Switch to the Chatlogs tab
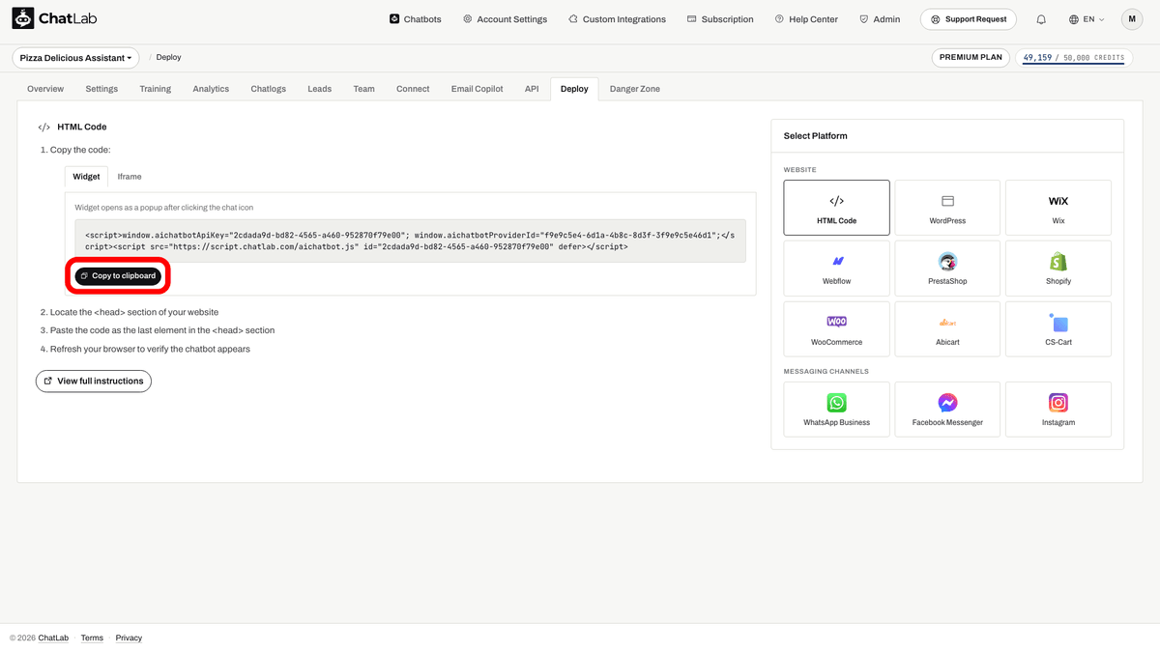1160x652 pixels. tap(269, 89)
